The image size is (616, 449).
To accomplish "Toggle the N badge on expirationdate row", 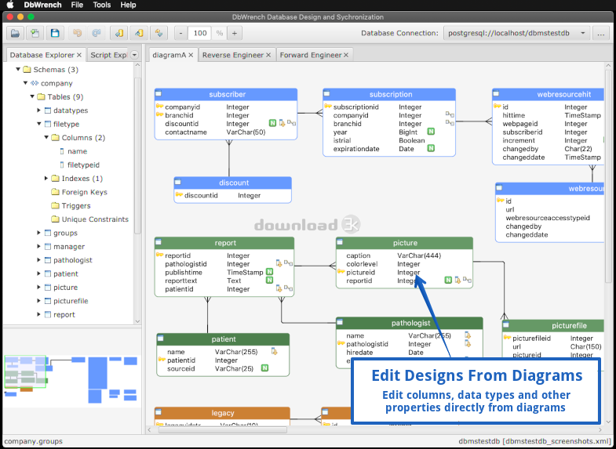I will [x=431, y=148].
